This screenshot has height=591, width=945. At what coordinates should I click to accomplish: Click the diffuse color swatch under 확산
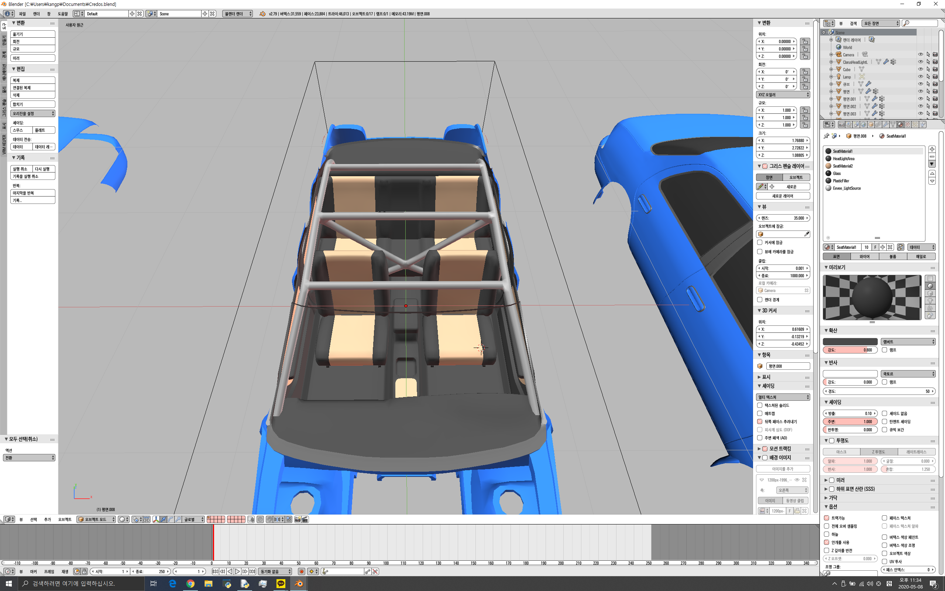point(850,342)
